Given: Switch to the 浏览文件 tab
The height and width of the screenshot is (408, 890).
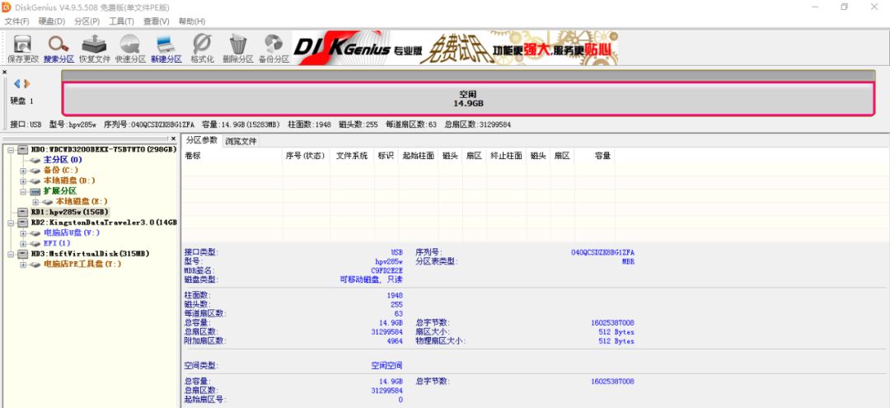Looking at the screenshot, I should point(241,141).
